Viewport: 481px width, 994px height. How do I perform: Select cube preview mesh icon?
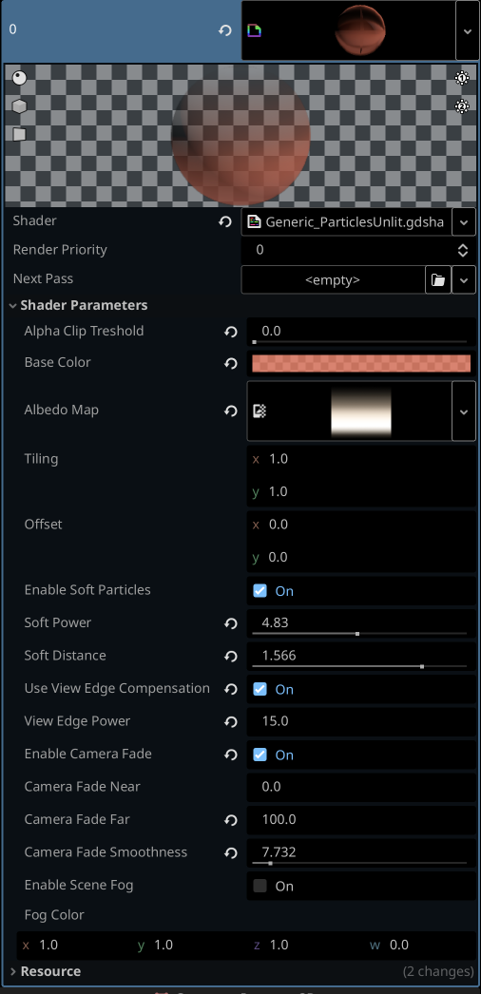20,105
